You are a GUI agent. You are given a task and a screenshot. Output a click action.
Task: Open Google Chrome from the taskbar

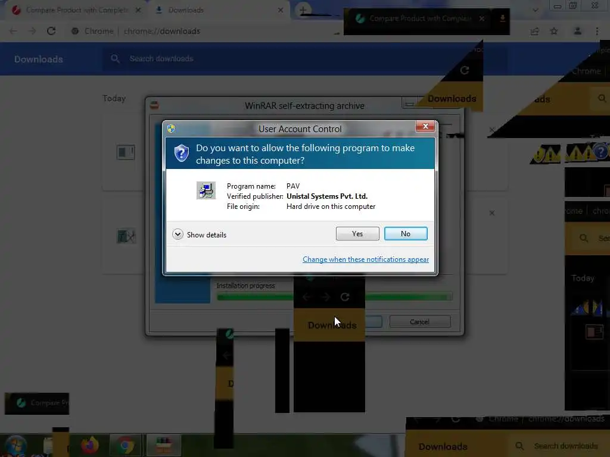[x=125, y=445]
